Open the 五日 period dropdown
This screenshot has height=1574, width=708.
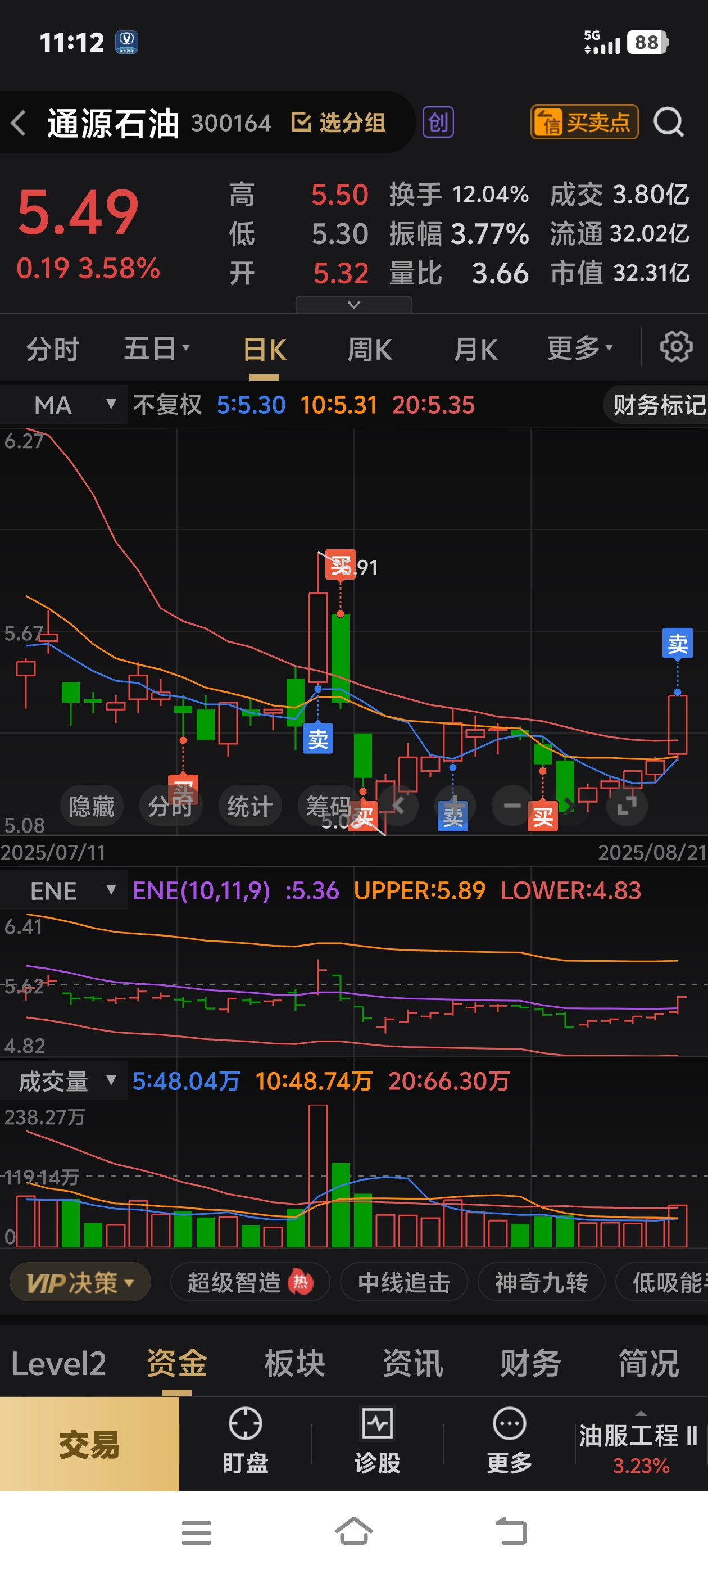pyautogui.click(x=157, y=349)
